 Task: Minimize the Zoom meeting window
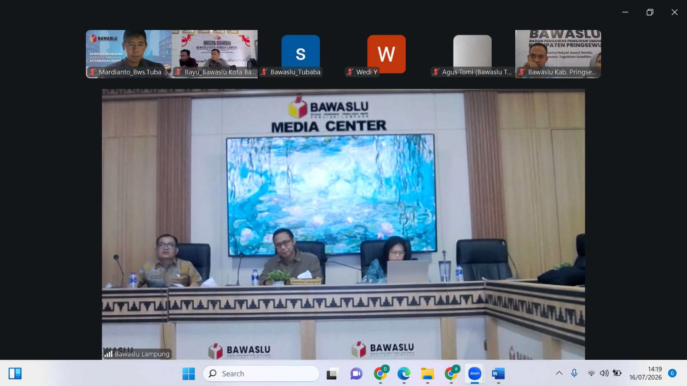coord(625,12)
